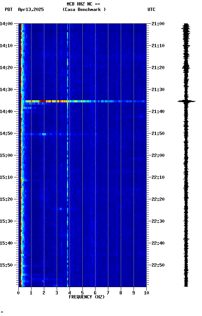Click the "UTC" timezone label

(x=151, y=10)
